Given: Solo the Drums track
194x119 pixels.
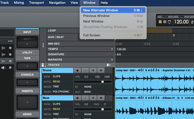Looking at the screenshot, I should pyautogui.click(x=93, y=70).
